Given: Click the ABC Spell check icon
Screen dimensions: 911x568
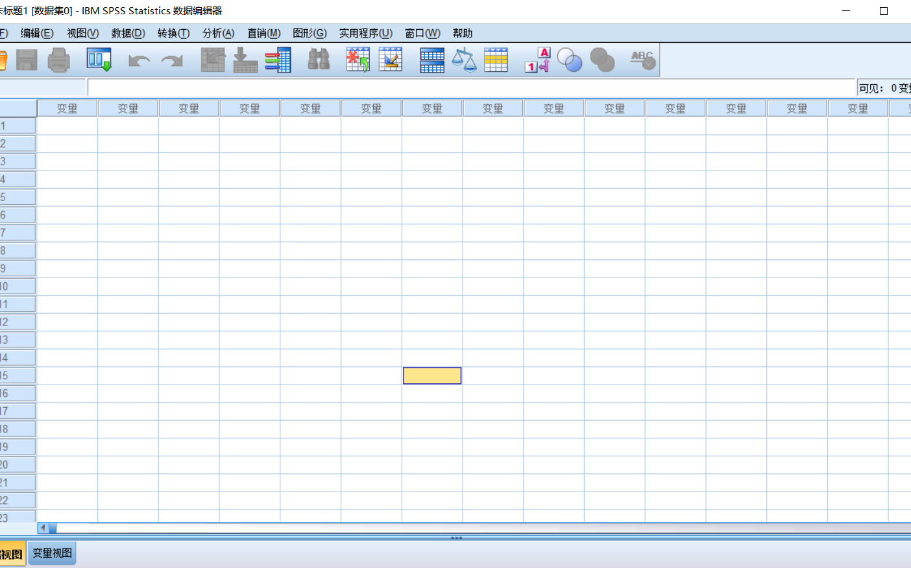Looking at the screenshot, I should click(x=643, y=60).
